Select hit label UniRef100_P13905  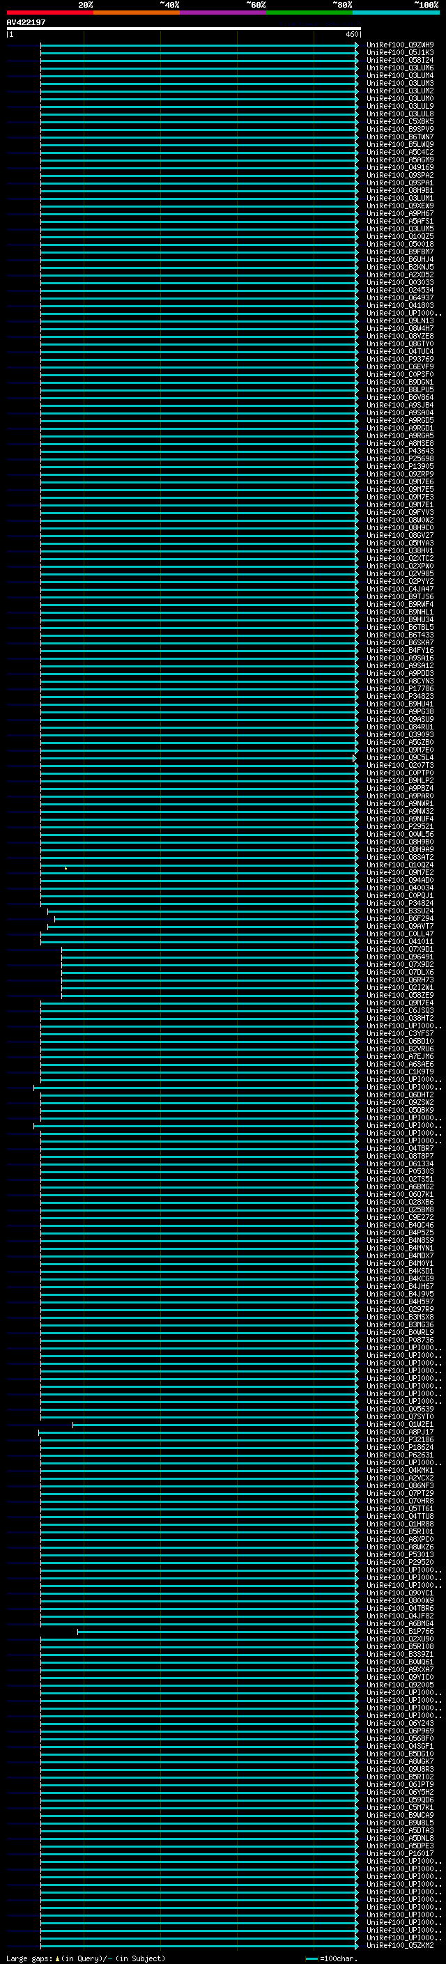400,467
